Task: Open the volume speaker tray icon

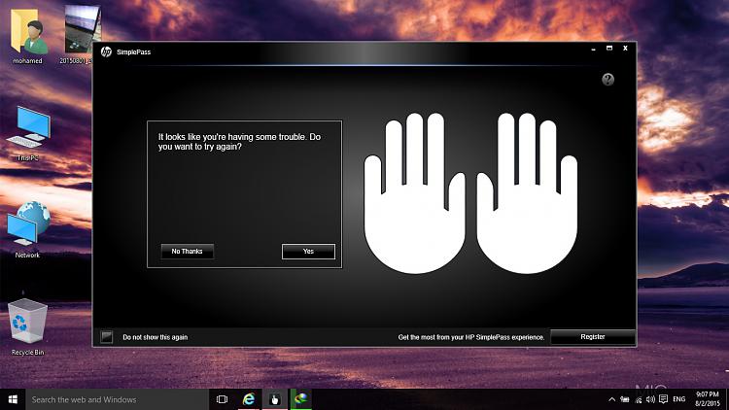Action: 650,399
